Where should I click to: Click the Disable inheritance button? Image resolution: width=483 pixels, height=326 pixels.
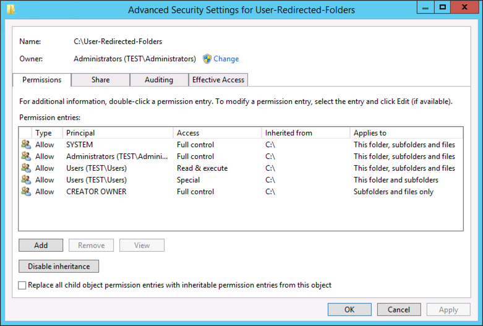point(59,266)
